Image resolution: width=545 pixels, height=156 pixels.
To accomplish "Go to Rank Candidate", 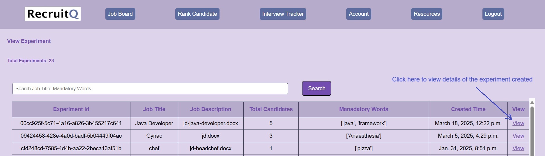I will pyautogui.click(x=197, y=14).
